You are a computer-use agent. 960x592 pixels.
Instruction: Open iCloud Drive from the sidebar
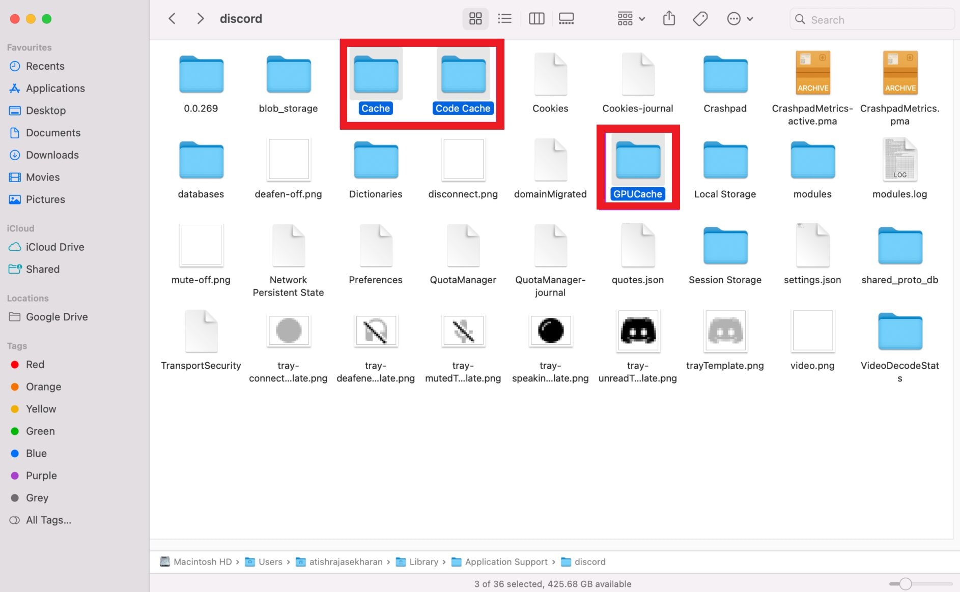[x=54, y=247]
